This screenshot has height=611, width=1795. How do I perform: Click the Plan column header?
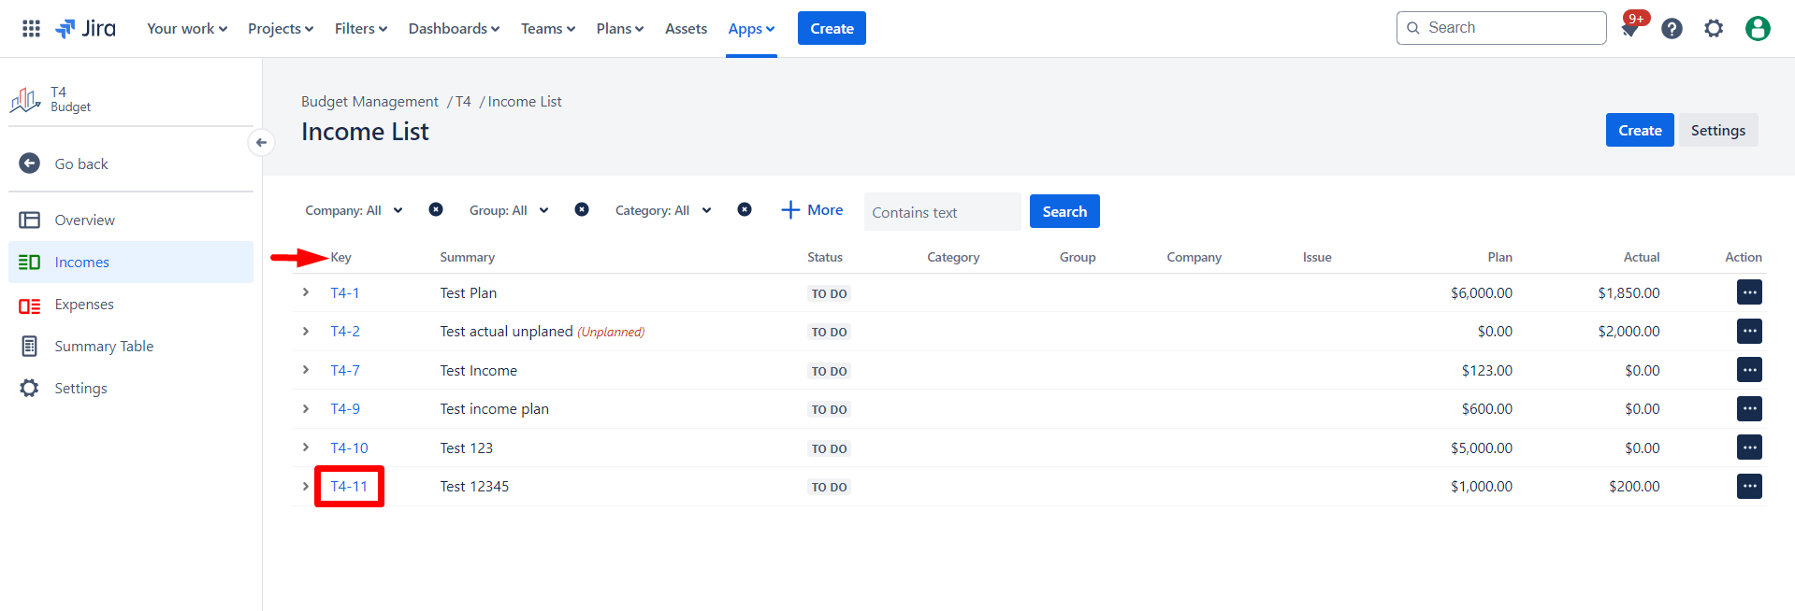(1499, 257)
